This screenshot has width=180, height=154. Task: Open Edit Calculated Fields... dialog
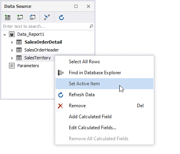[x=104, y=128]
